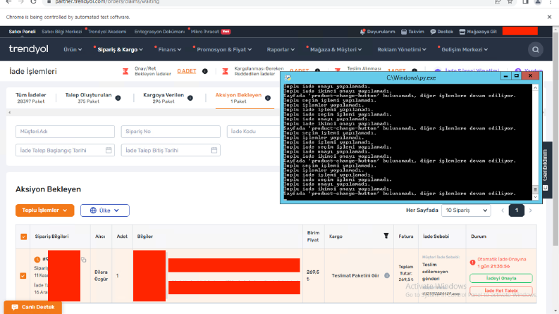
Task: Click info icon next to Teslimat Paketini Gör
Action: pos(387,275)
